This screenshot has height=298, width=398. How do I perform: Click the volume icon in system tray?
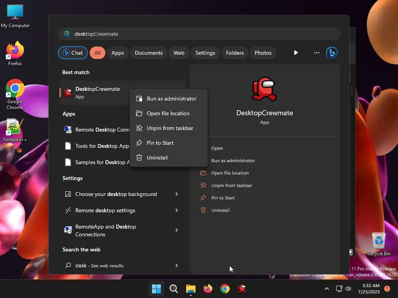point(348,289)
